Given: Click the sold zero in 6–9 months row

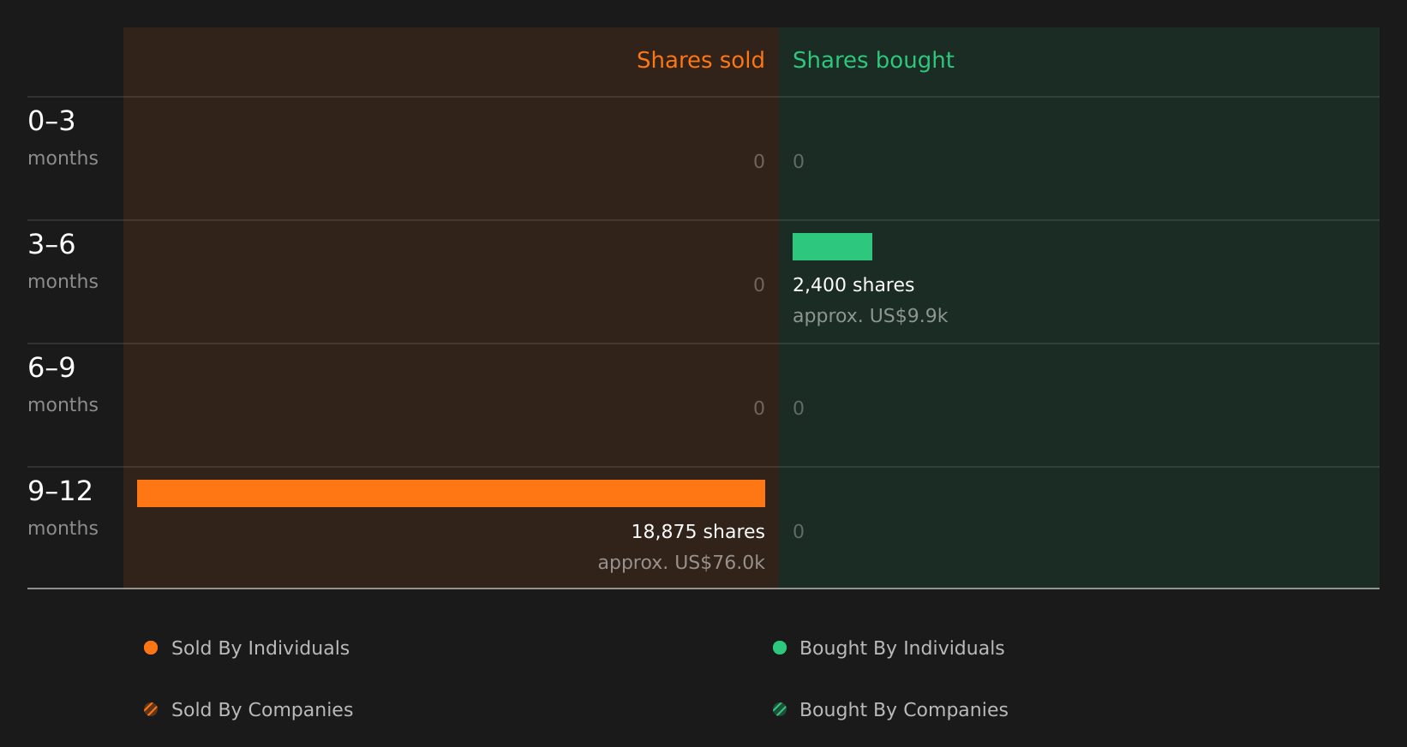Looking at the screenshot, I should pyautogui.click(x=759, y=409).
